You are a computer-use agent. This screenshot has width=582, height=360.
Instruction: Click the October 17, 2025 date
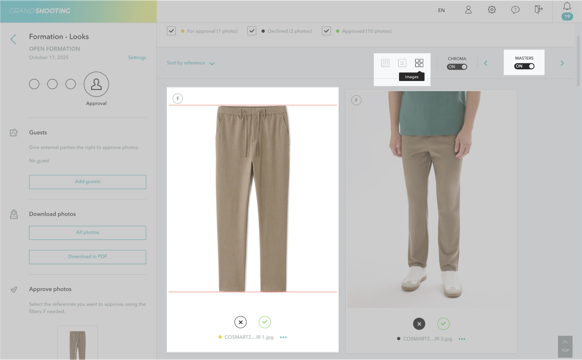coord(49,57)
